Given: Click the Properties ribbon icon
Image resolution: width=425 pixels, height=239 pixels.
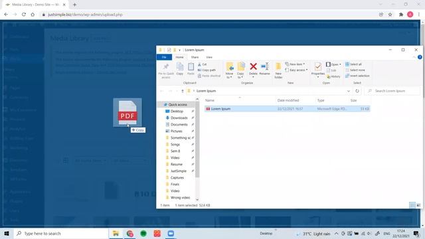Looking at the screenshot, I should 318,70.
